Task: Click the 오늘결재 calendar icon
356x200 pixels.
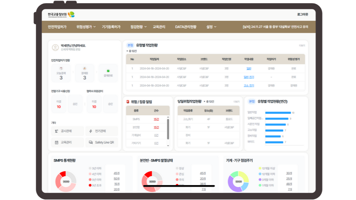Action: [61, 69]
